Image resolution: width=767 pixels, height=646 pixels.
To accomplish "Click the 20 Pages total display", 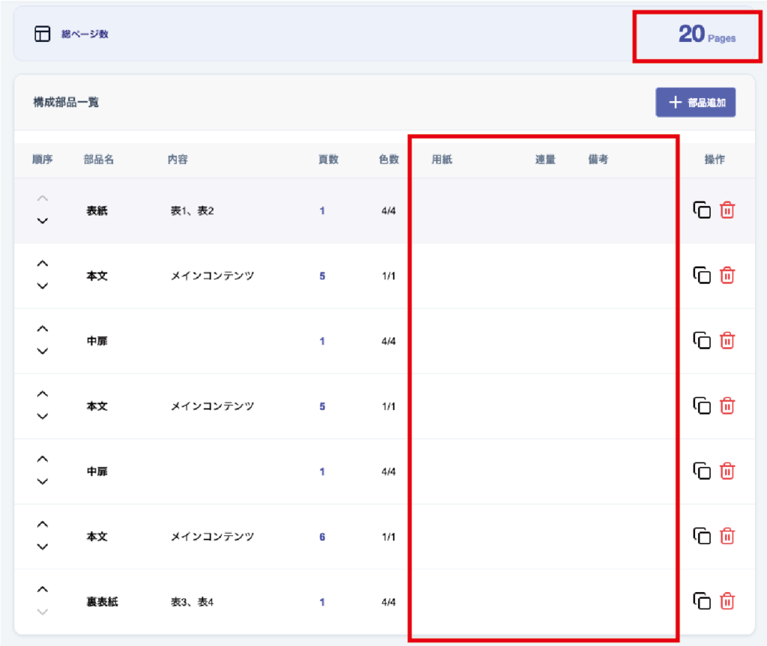I will (706, 34).
